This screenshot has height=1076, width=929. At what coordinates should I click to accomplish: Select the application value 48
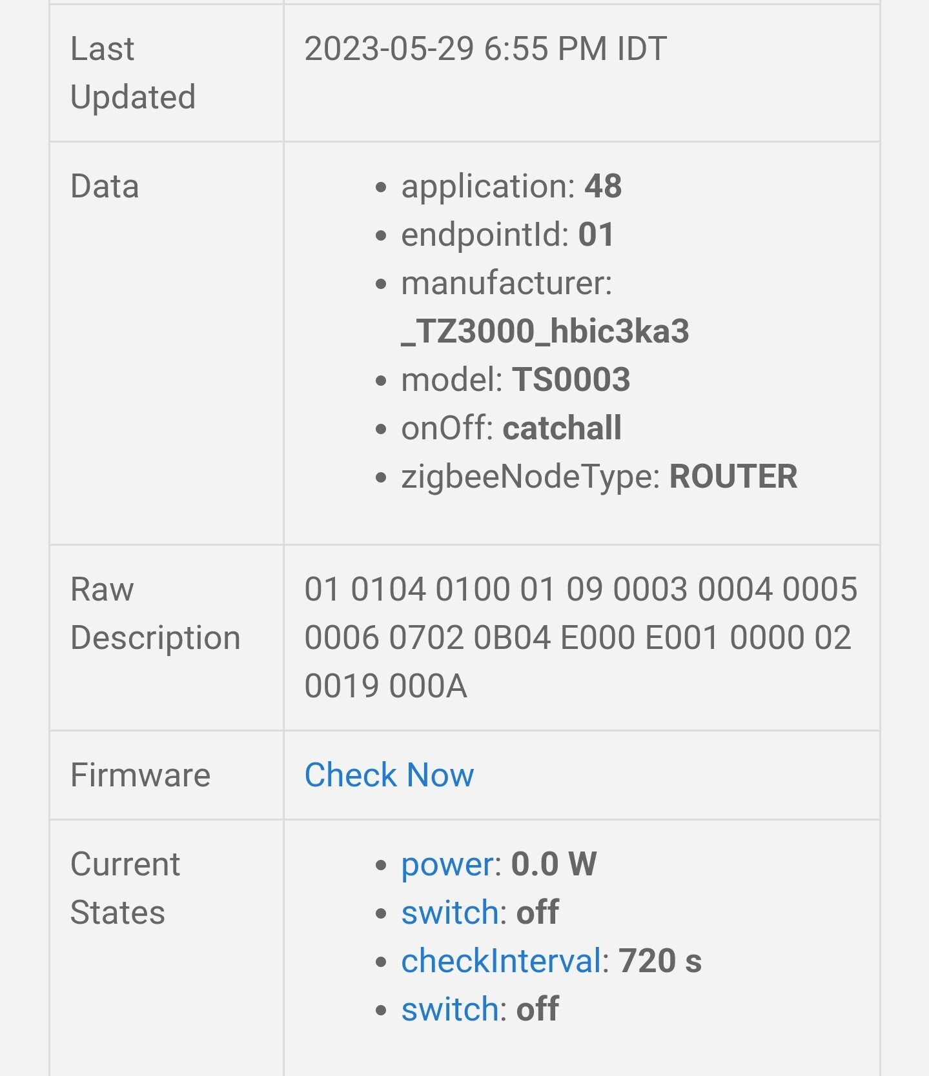603,186
